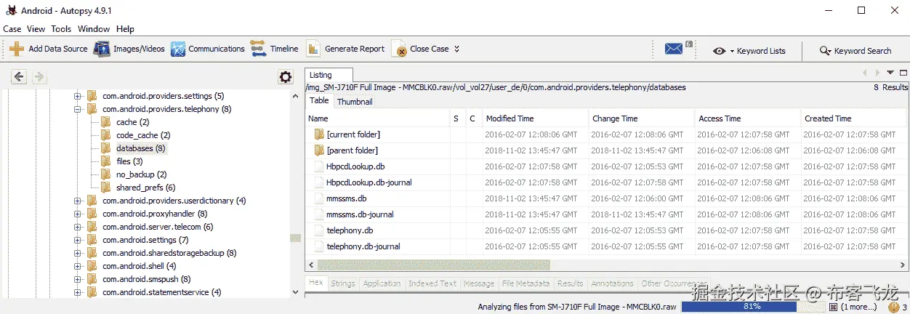
Task: Expand the com.android.settings node
Action: 78,240
